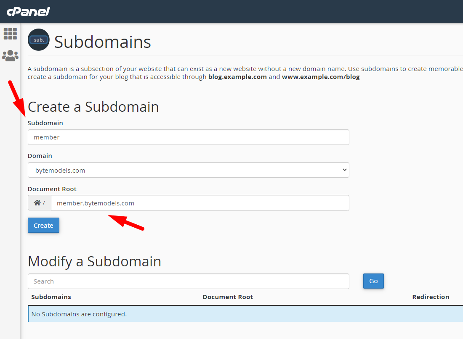Click the cPanel logo
463x339 pixels.
(28, 11)
